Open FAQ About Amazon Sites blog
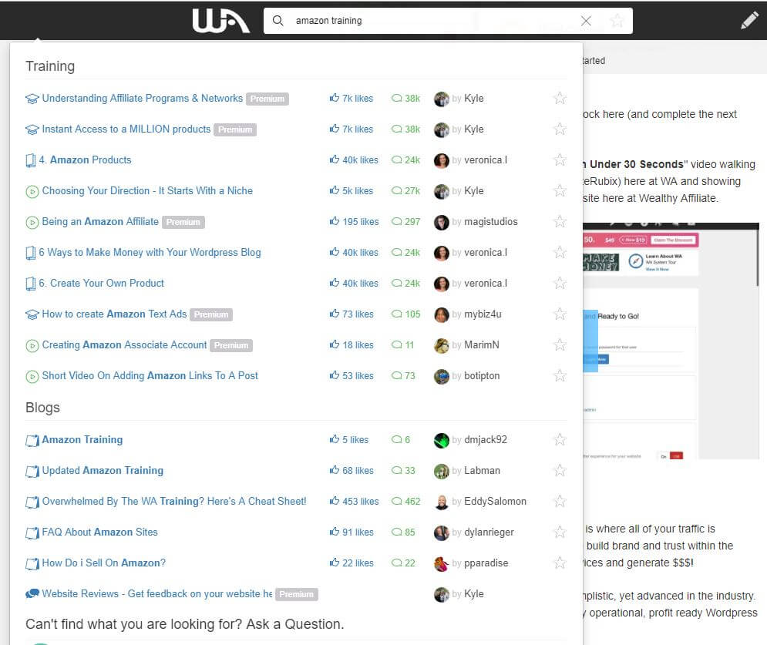 99,532
